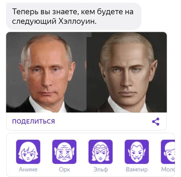This screenshot has height=177, width=181.
Task: Select the Halloween message chat bubble
Action: 73,16
